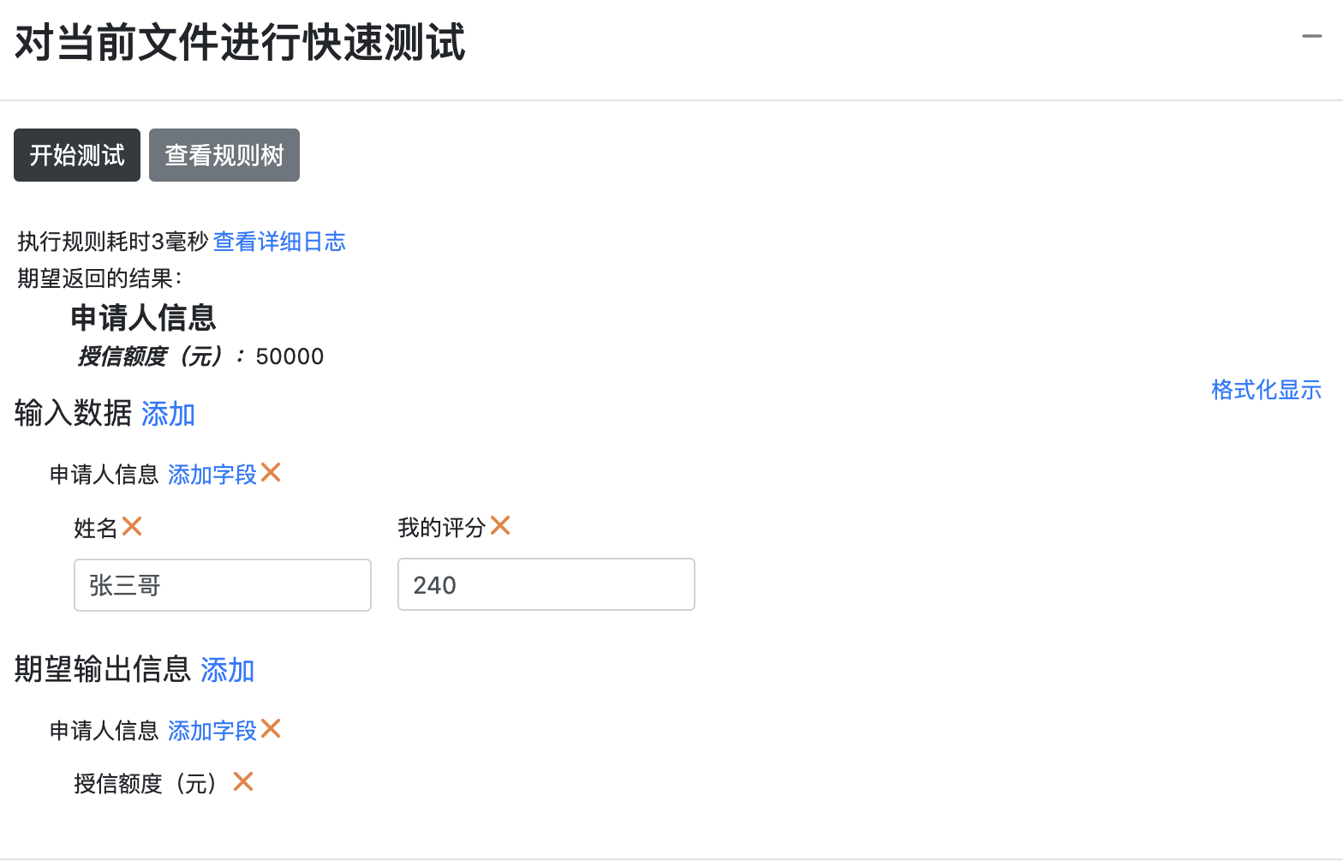
Task: Click the 格式化显示 link
Action: 1266,390
